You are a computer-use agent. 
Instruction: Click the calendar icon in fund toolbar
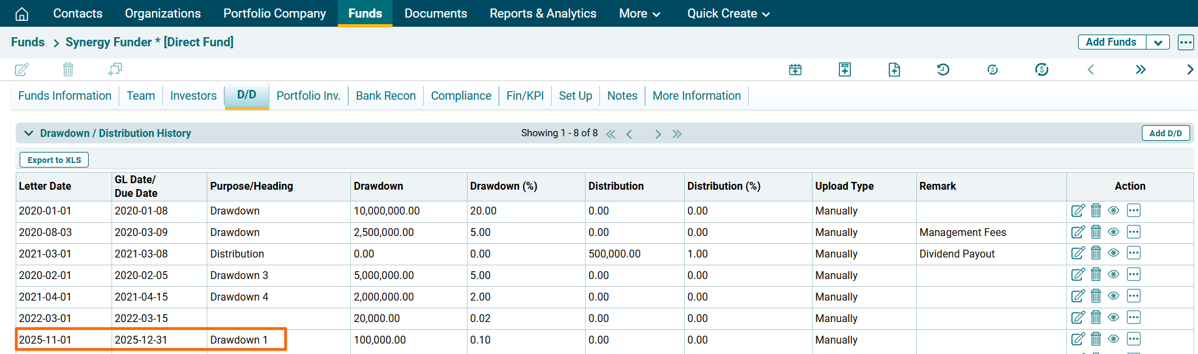click(x=795, y=69)
